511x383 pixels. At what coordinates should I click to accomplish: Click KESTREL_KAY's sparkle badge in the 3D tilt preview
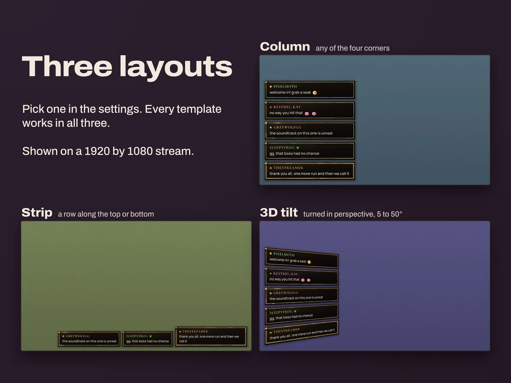pyautogui.click(x=271, y=273)
